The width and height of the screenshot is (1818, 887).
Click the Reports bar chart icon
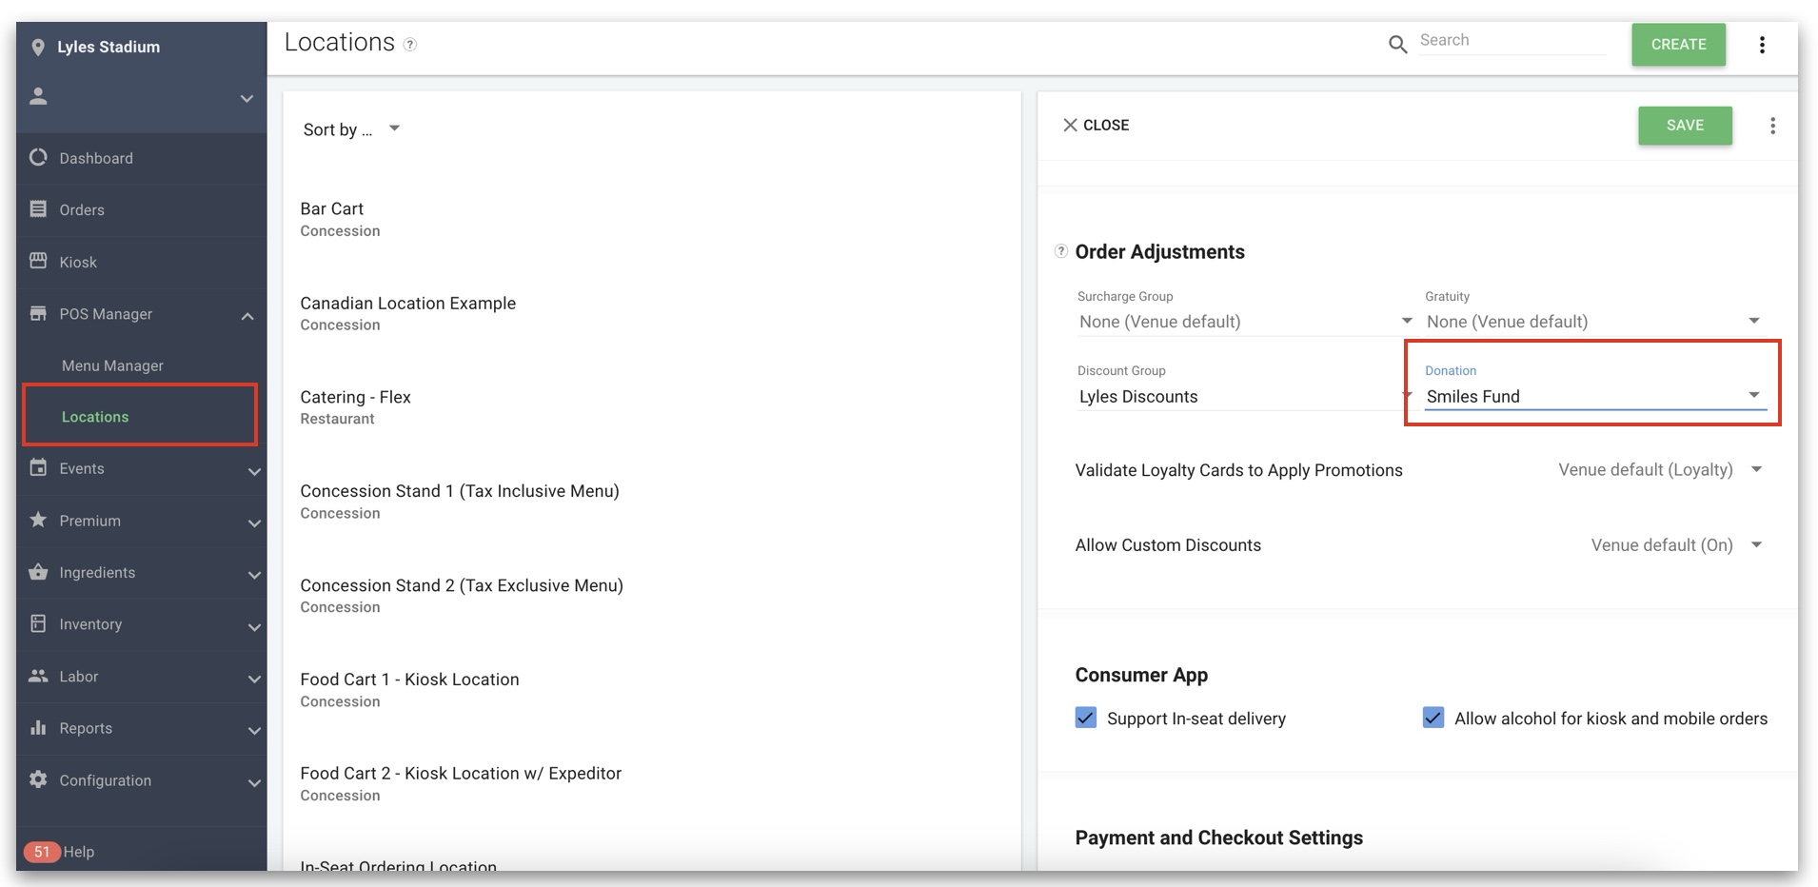tap(38, 727)
